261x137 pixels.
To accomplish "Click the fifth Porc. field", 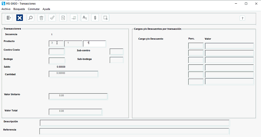I will (x=196, y=75).
